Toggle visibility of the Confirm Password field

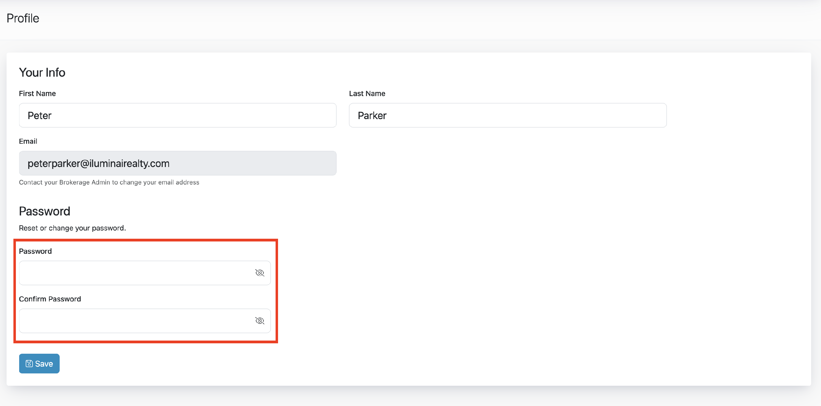point(260,321)
